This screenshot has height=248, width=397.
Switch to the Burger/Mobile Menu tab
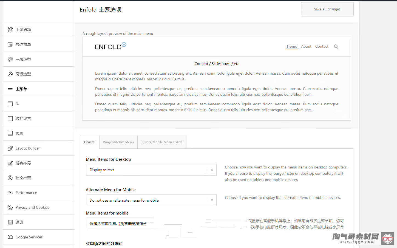click(x=118, y=142)
